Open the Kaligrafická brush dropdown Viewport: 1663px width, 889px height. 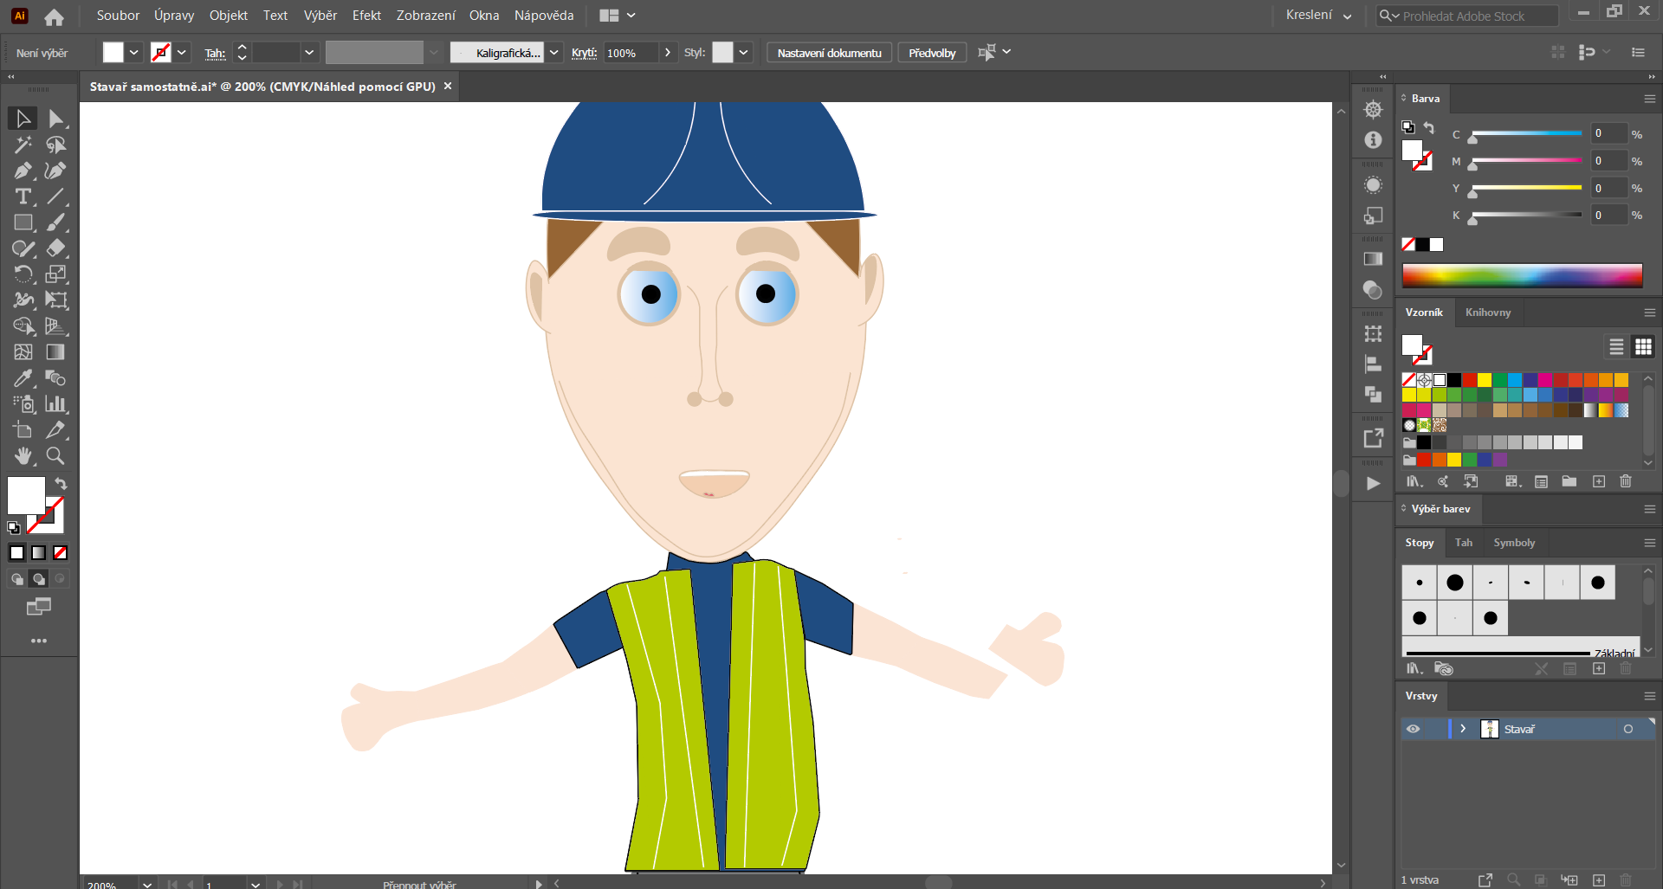coord(553,52)
